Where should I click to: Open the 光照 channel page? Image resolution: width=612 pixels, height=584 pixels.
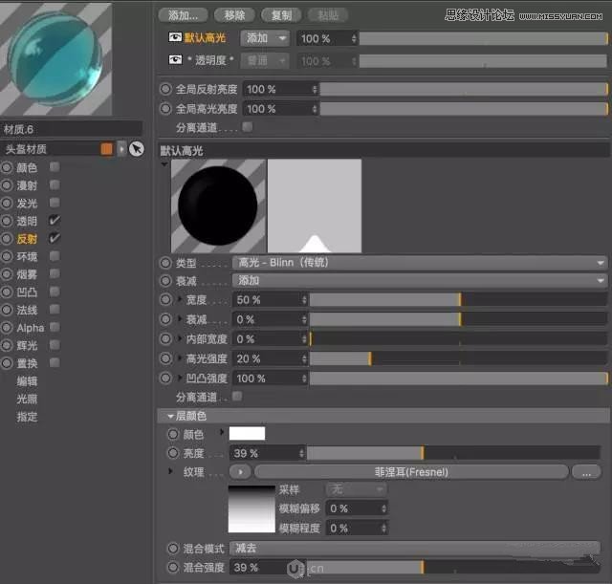point(27,400)
